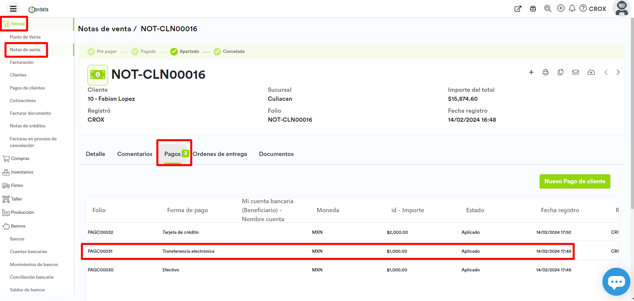Select the Pagada status step
The image size is (634, 301).
(x=144, y=52)
